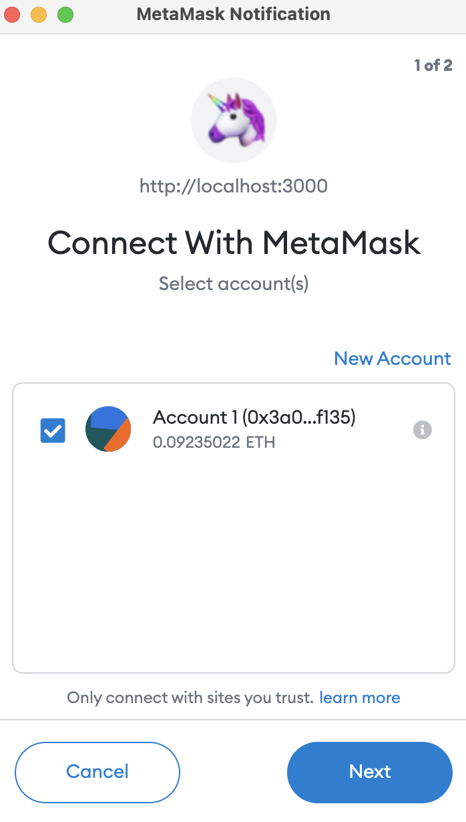This screenshot has width=466, height=822.
Task: Click the Cancel button
Action: (97, 772)
